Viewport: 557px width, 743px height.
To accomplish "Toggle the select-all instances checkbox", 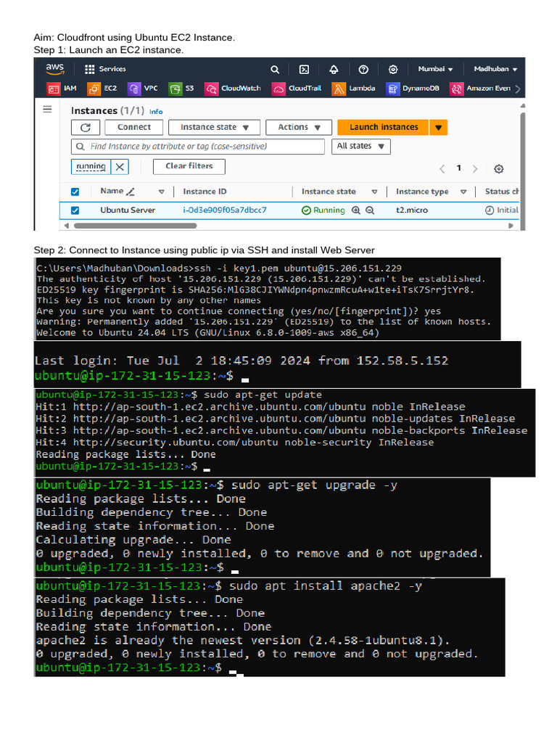I will 75,192.
